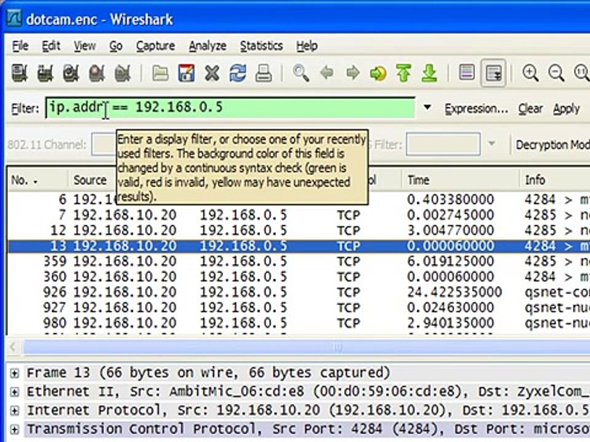Select highlighted packet 13 row

pos(299,246)
